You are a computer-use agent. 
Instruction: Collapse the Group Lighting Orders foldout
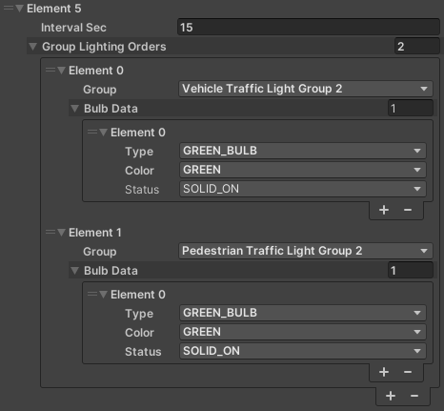pyautogui.click(x=32, y=47)
